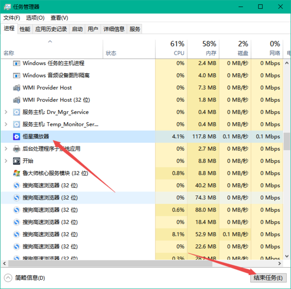Click vertical scrollbar up arrow
The height and width of the screenshot is (289, 291).
(287, 63)
